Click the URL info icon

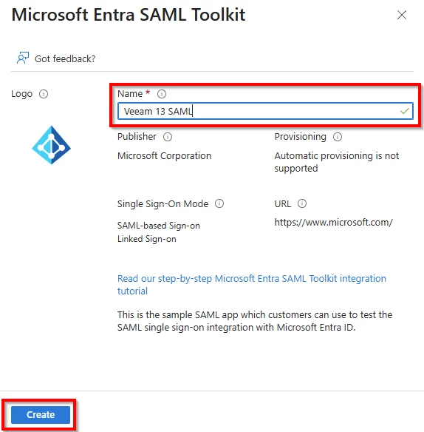302,203
